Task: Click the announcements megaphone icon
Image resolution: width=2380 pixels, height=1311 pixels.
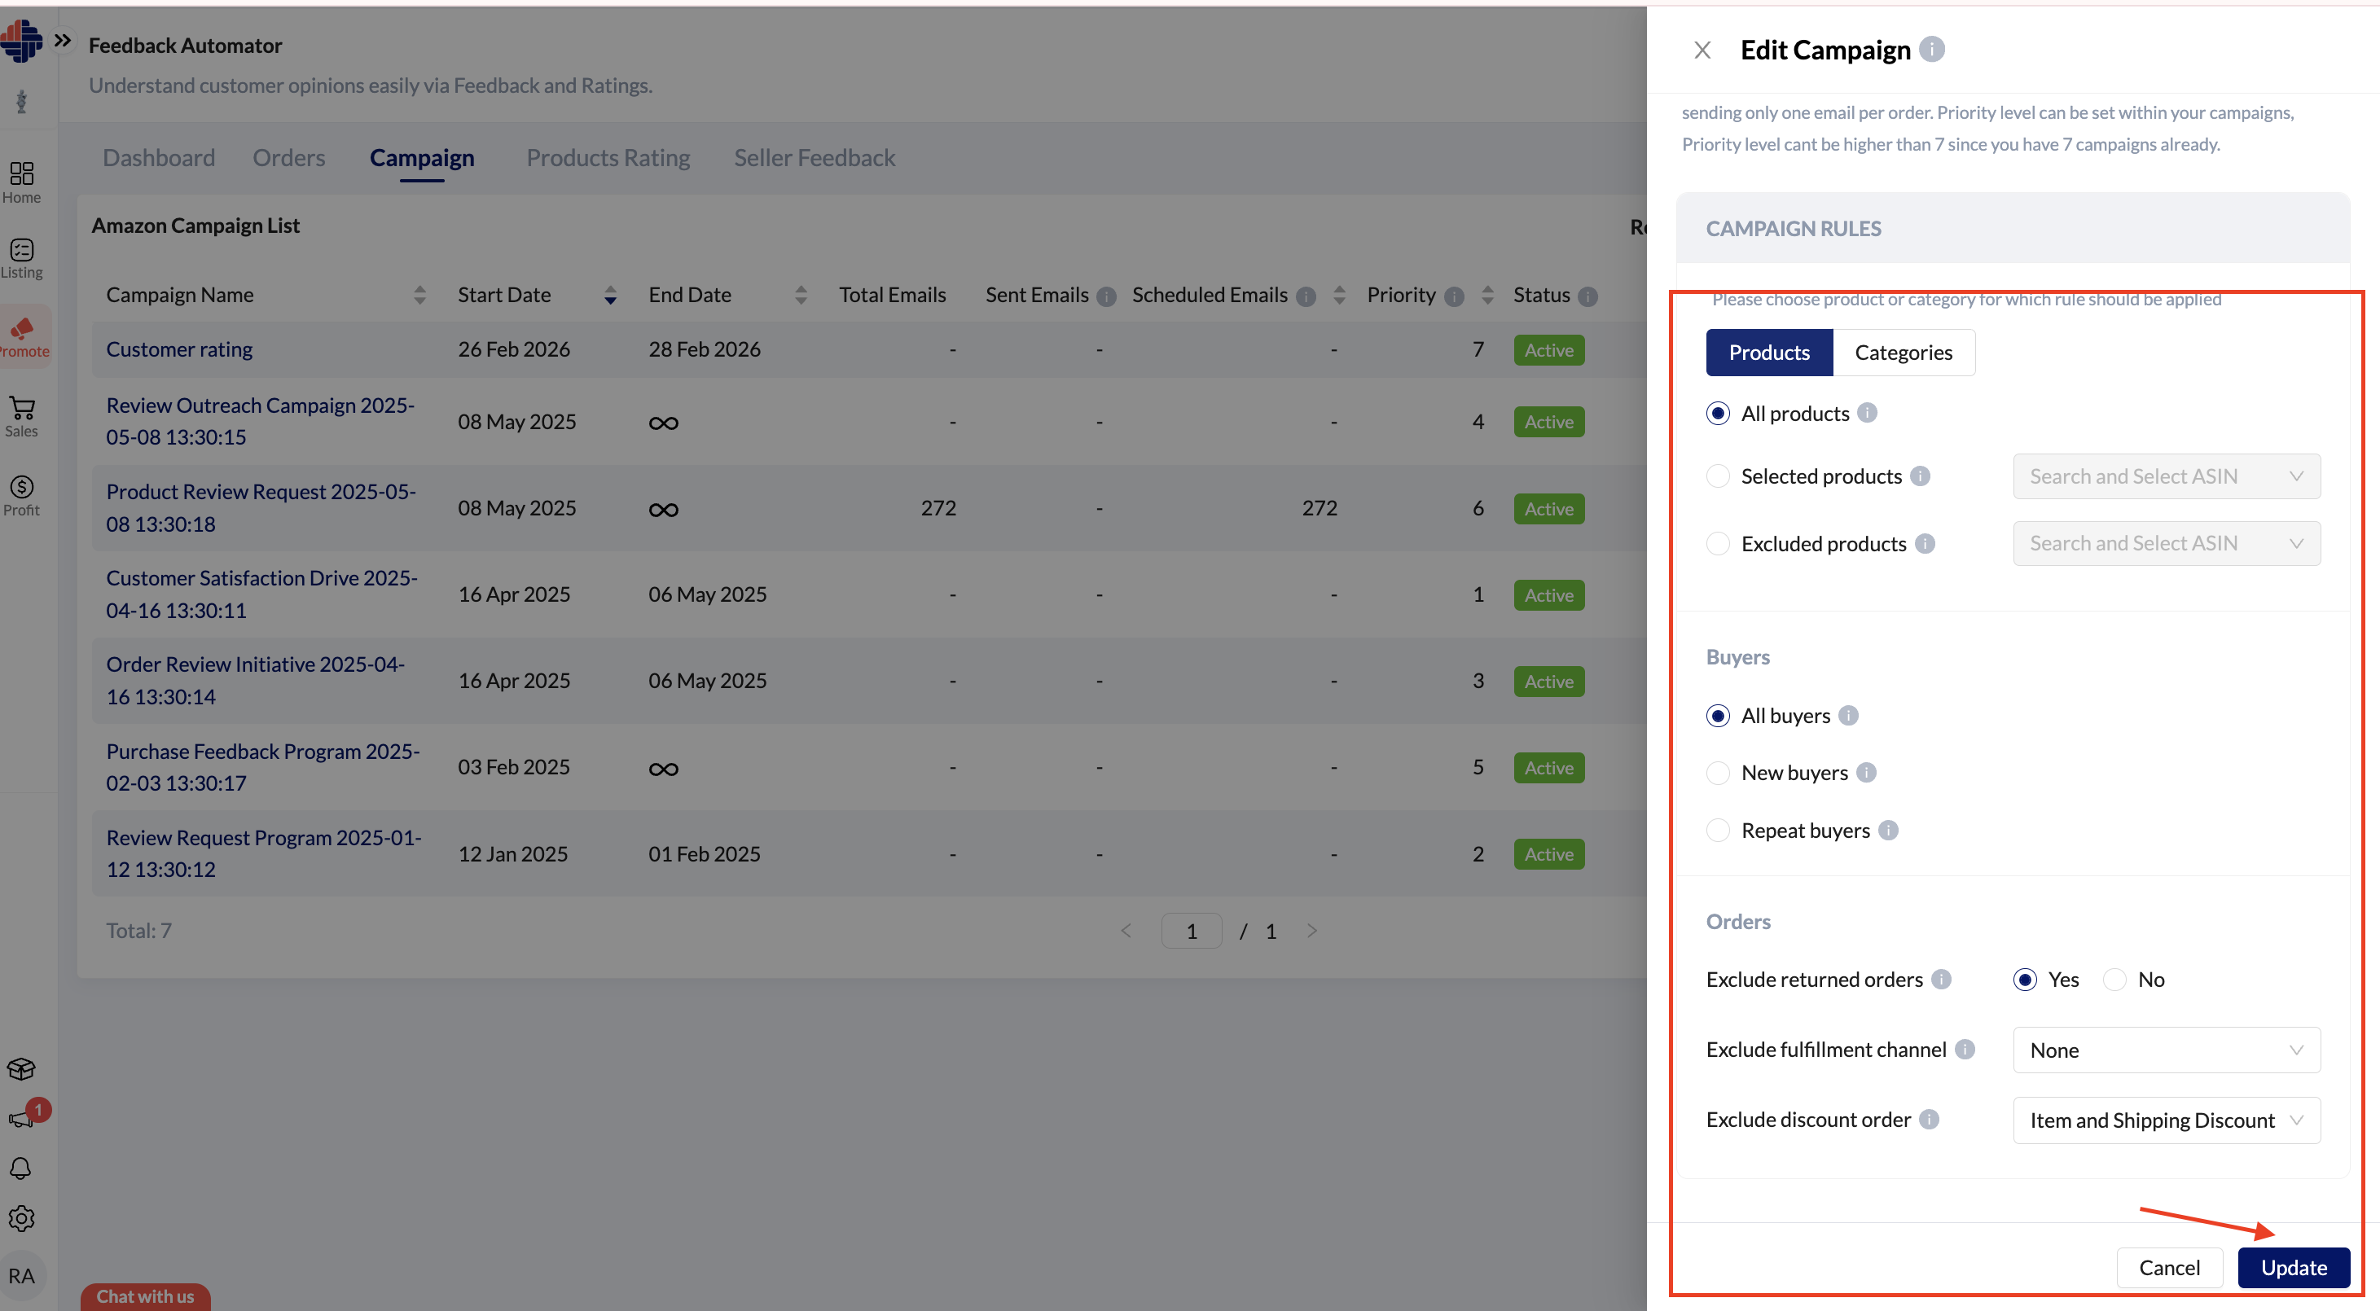Action: coord(20,1119)
